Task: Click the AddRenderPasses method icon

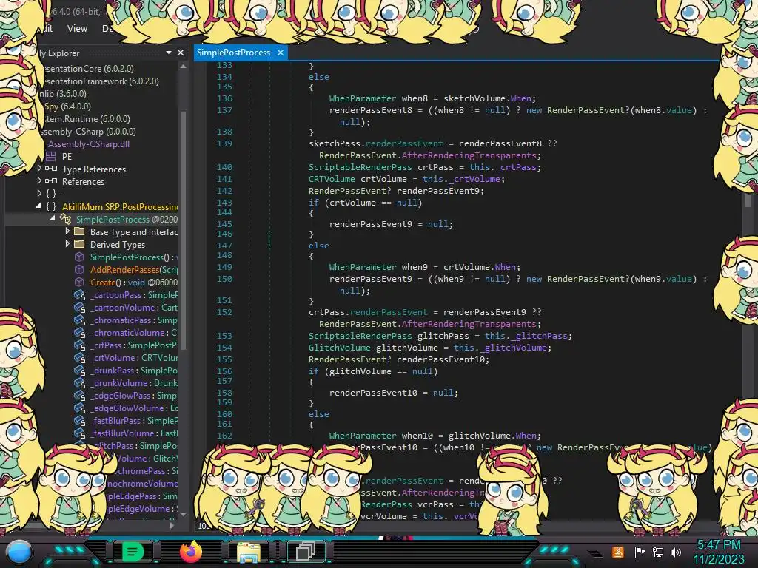Action: (x=79, y=269)
